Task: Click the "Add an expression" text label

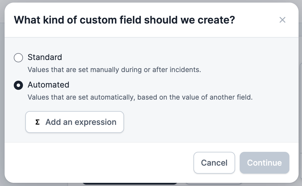Action: click(81, 122)
